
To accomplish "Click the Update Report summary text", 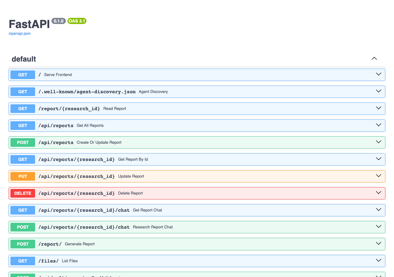I will [x=131, y=176].
